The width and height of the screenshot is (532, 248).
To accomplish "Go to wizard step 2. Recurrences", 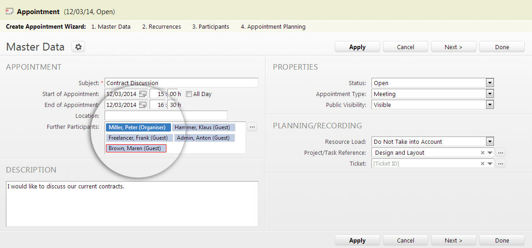I will click(x=161, y=26).
